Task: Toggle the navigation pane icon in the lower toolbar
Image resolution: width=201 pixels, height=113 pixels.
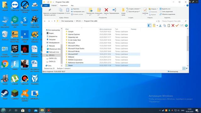Action: 149,25
